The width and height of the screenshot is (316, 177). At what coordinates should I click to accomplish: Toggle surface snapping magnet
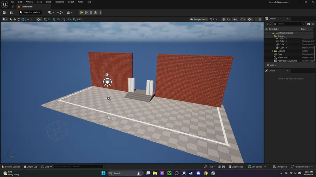tap(38, 19)
